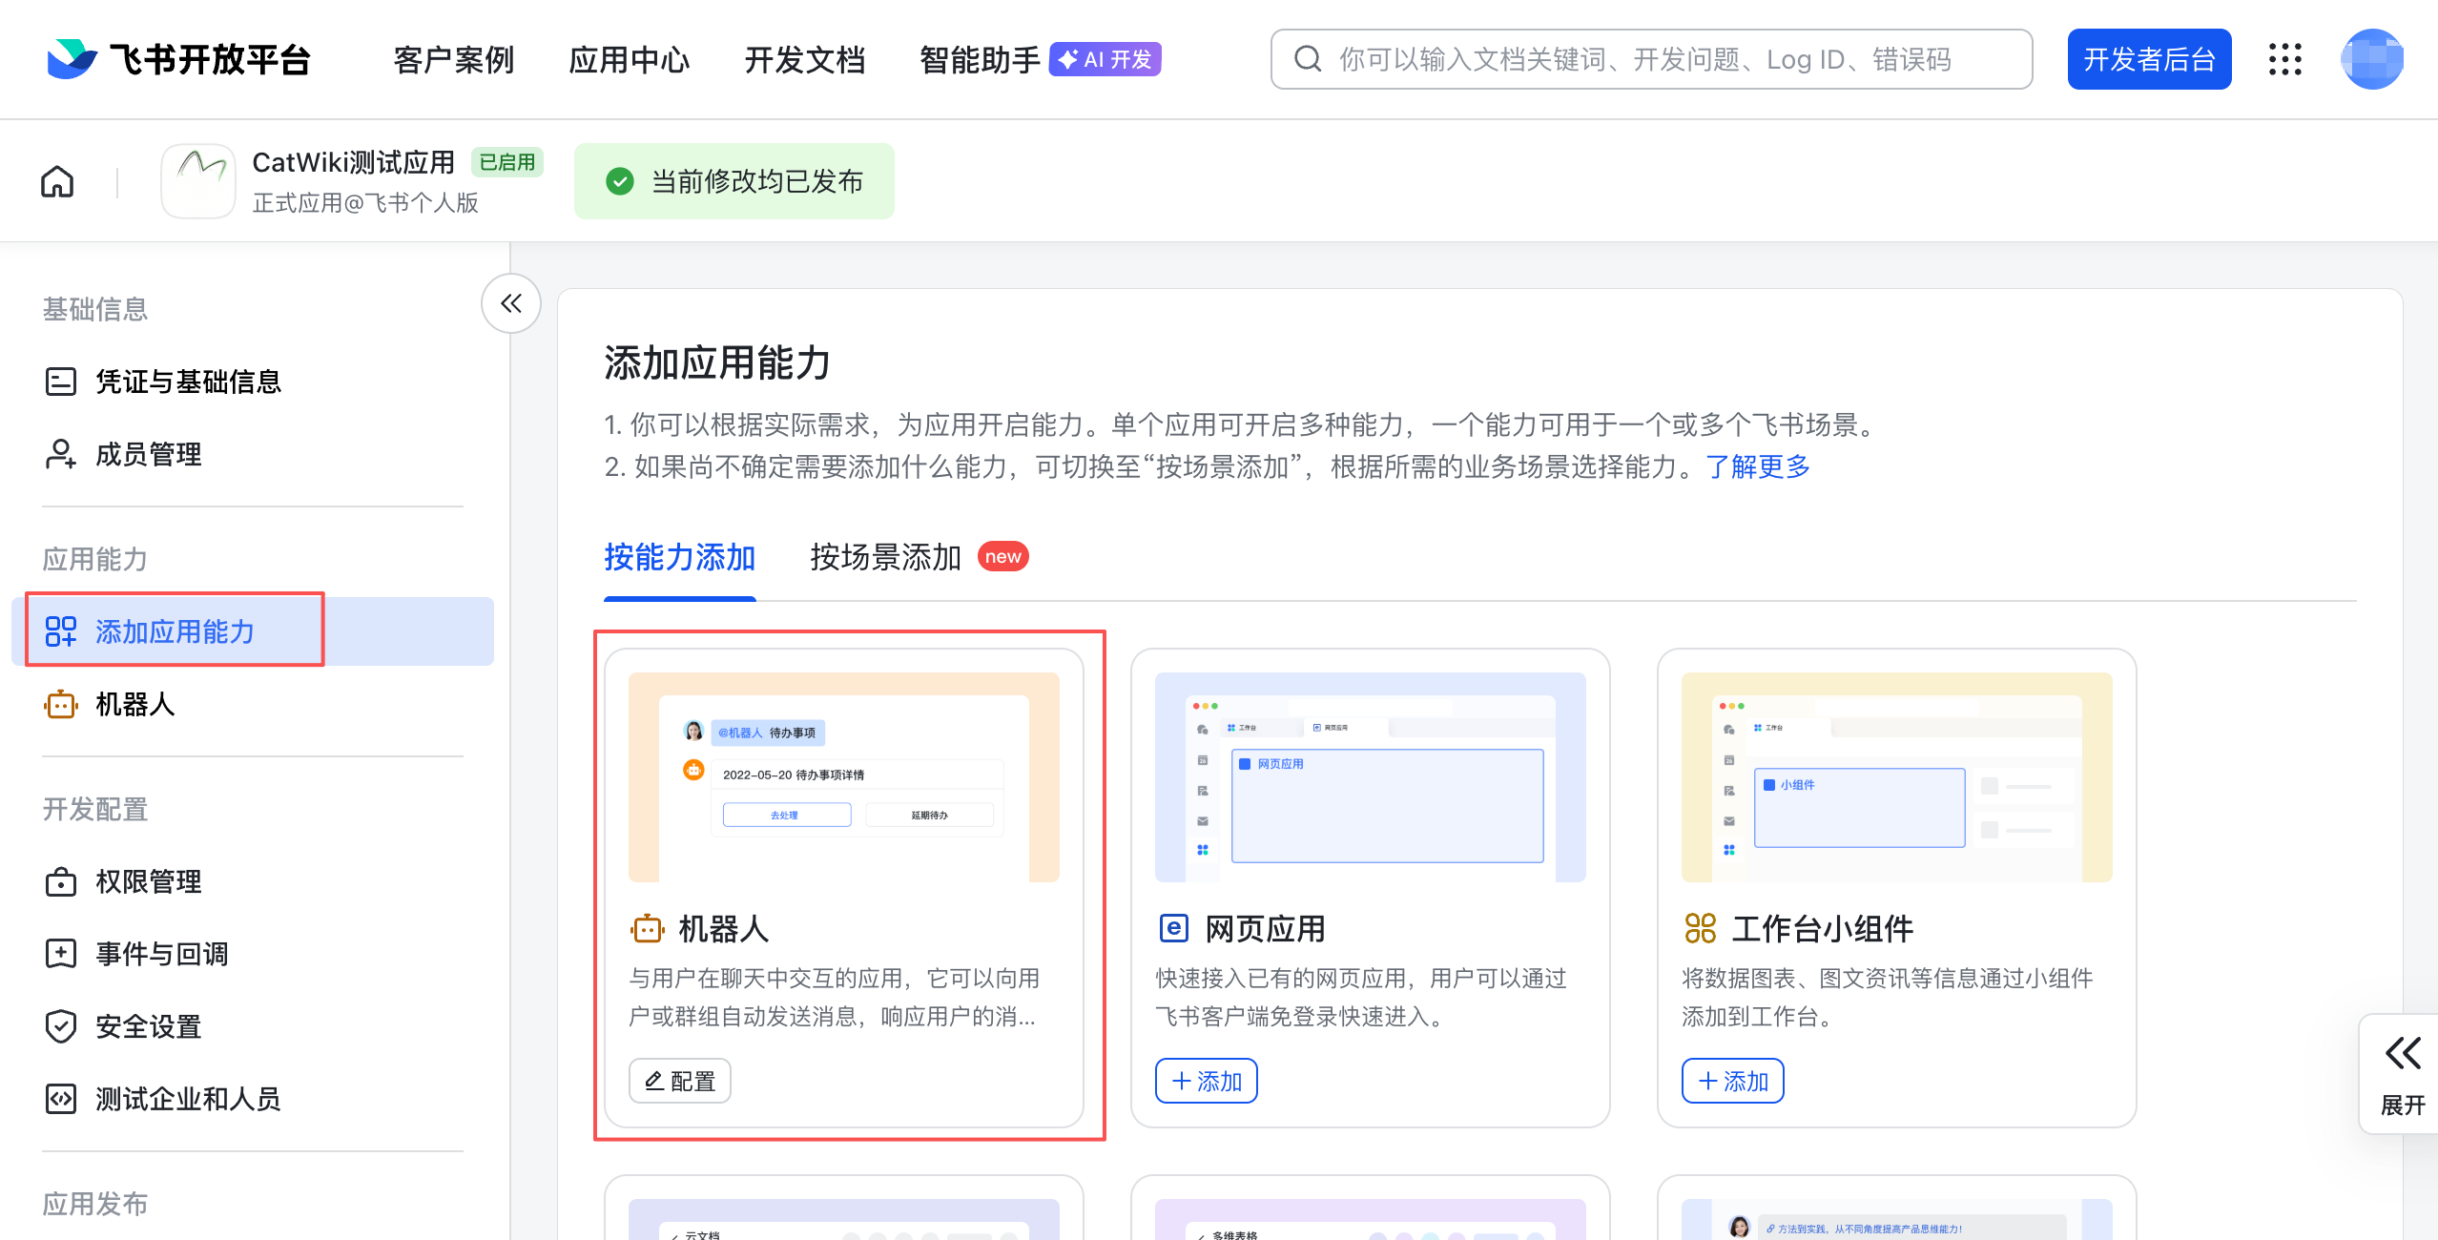The width and height of the screenshot is (2438, 1240).
Task: Open 事件与回调 via its sidebar icon
Action: pos(61,953)
